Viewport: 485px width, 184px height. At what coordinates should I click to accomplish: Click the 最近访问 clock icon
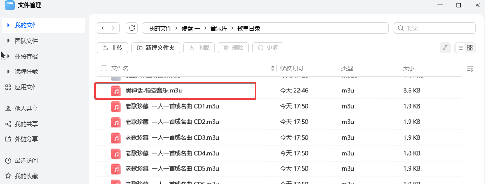pyautogui.click(x=9, y=161)
